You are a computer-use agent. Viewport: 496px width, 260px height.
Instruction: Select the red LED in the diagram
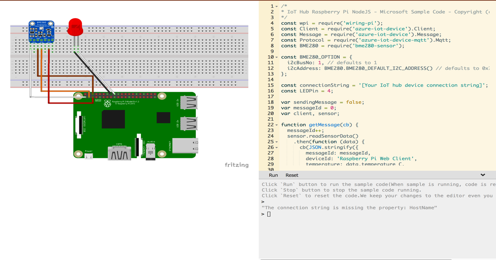[x=75, y=27]
